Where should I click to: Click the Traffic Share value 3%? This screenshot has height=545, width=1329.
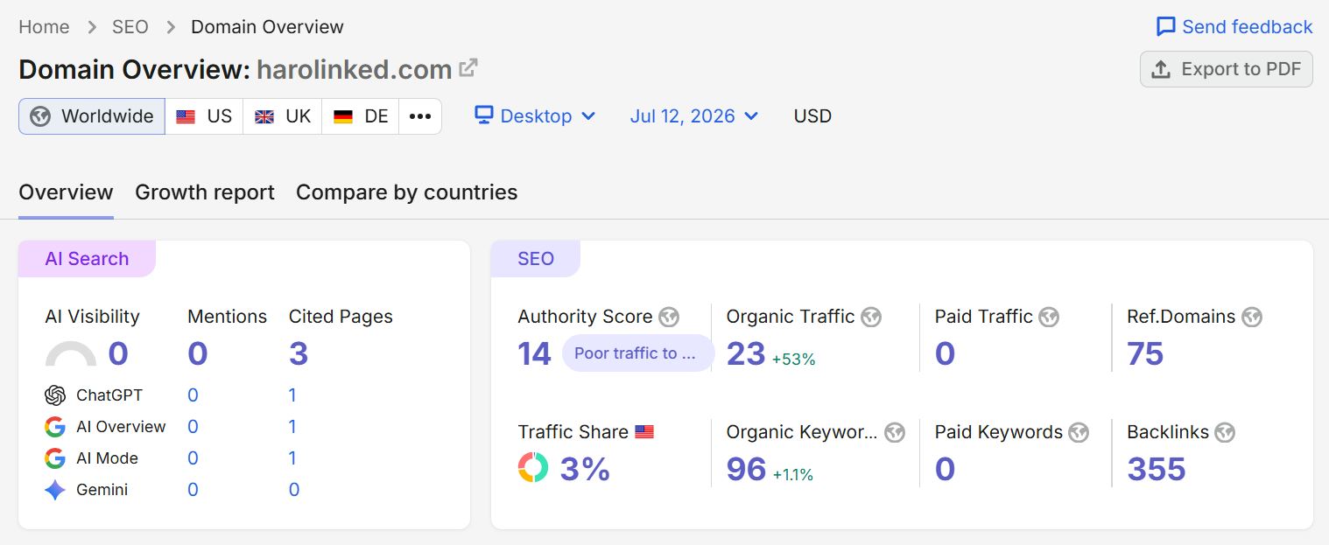585,469
